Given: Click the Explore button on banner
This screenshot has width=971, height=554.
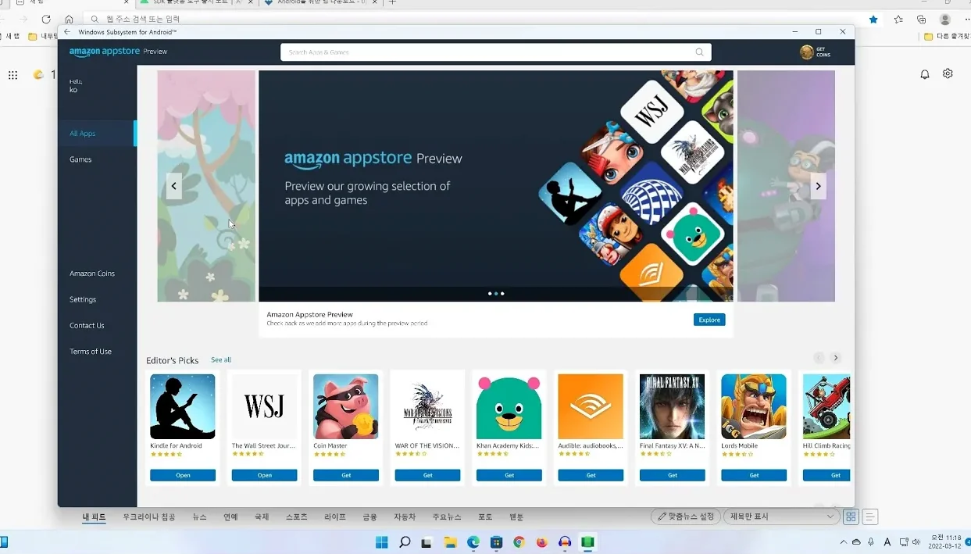Looking at the screenshot, I should [709, 320].
